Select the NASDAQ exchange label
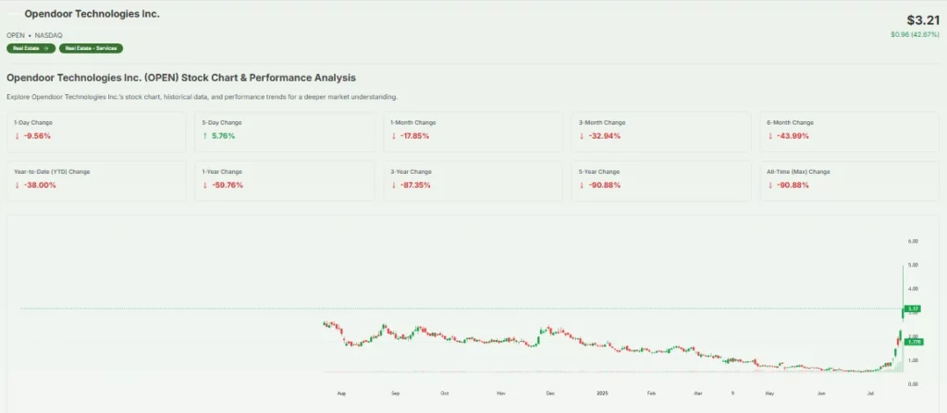The height and width of the screenshot is (413, 947). (48, 36)
